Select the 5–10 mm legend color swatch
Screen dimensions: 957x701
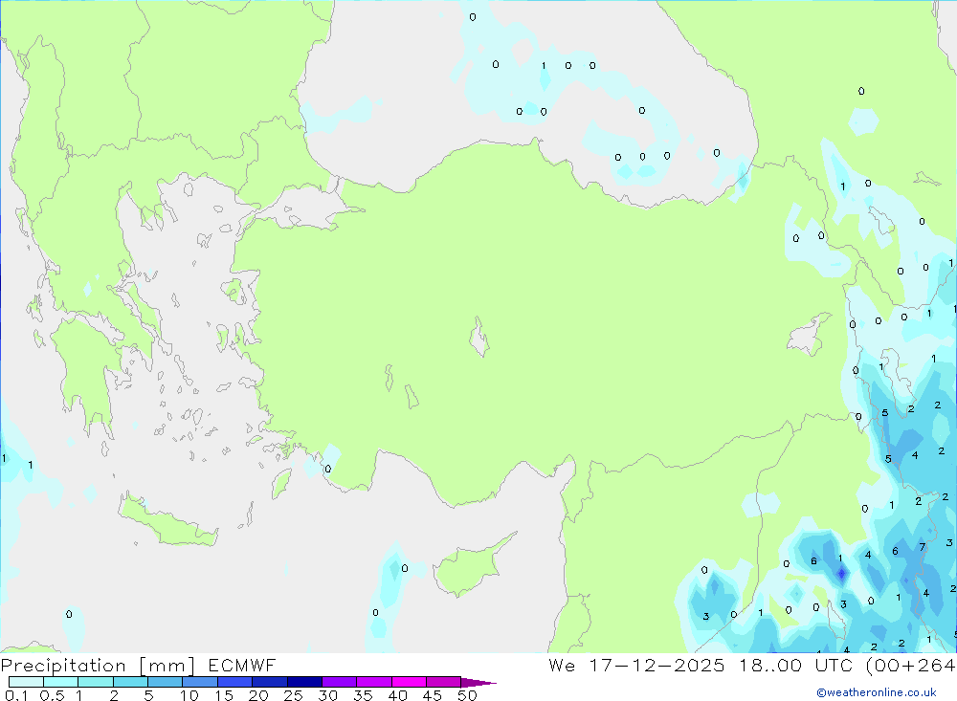pyautogui.click(x=165, y=682)
